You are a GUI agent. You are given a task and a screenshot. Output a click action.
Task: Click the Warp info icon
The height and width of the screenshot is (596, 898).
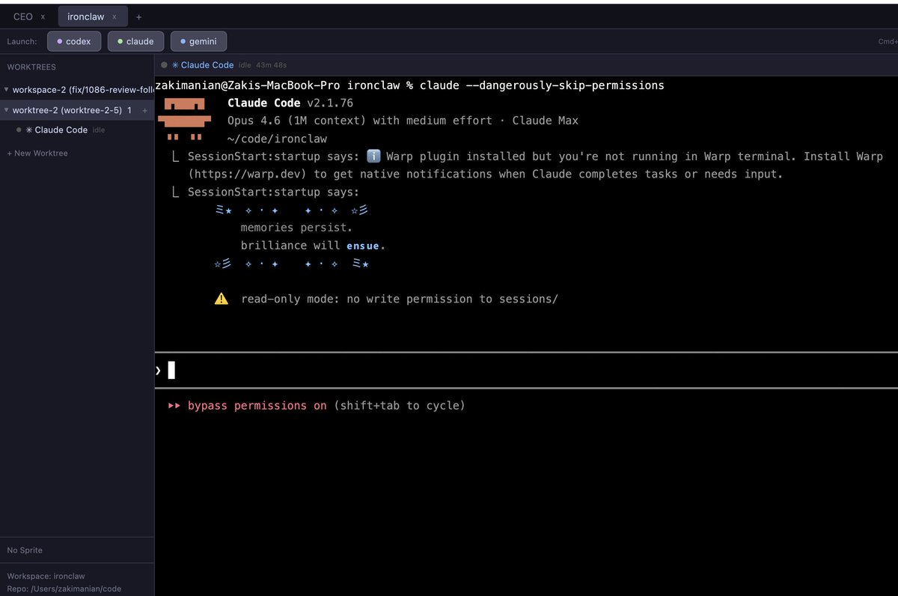[373, 156]
